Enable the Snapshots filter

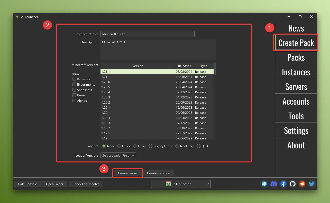pyautogui.click(x=74, y=90)
